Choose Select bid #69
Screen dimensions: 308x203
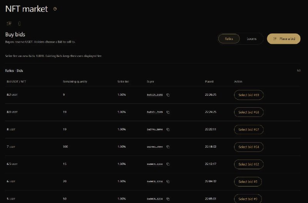(249, 95)
